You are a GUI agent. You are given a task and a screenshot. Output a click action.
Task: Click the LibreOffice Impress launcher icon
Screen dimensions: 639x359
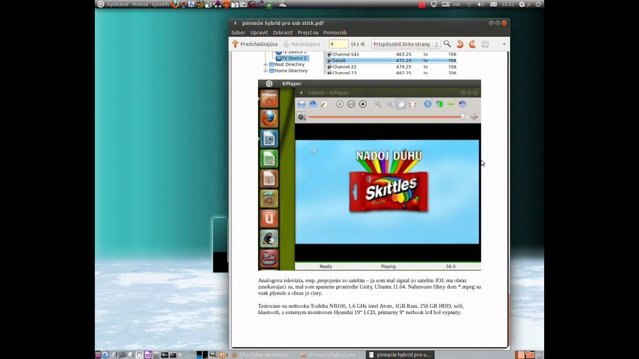pyautogui.click(x=269, y=179)
